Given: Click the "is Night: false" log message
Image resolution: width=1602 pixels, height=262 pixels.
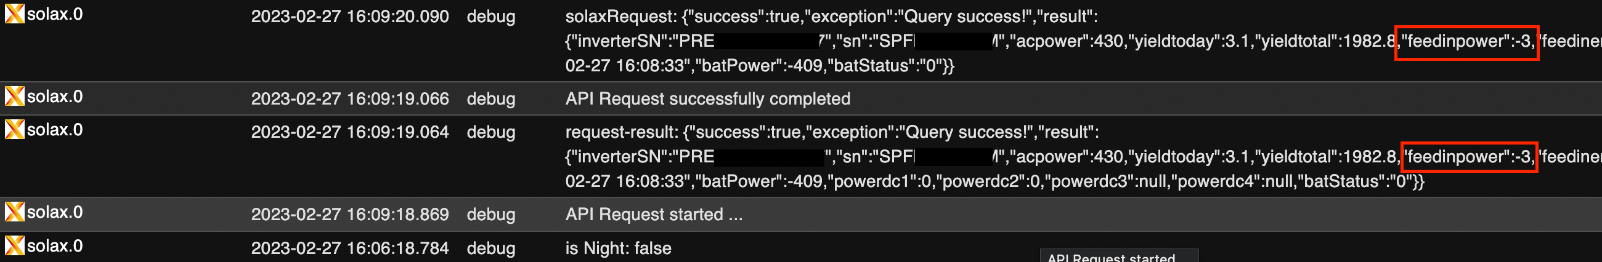Looking at the screenshot, I should coord(618,248).
